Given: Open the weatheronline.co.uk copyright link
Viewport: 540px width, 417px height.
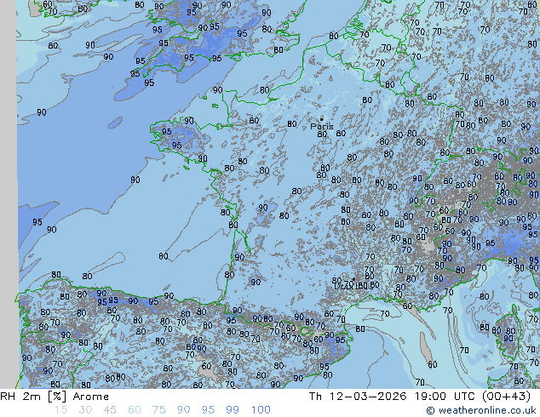Looking at the screenshot, I should 481,410.
